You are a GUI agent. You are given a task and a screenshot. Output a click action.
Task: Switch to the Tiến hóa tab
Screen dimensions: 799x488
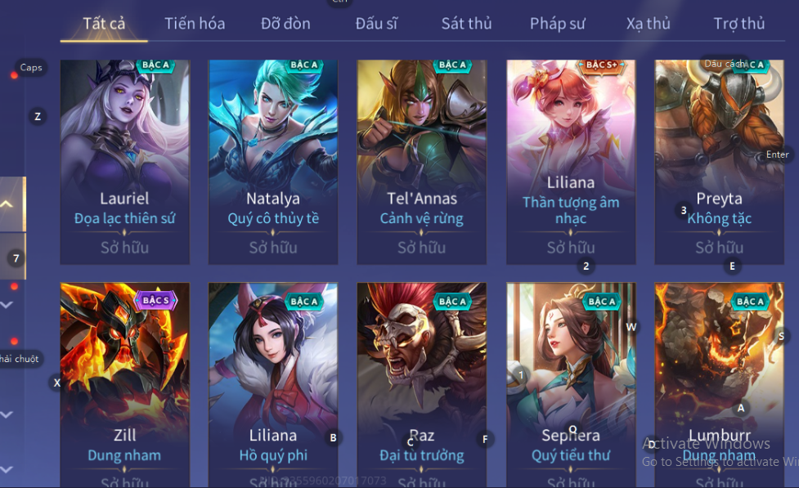click(x=195, y=24)
